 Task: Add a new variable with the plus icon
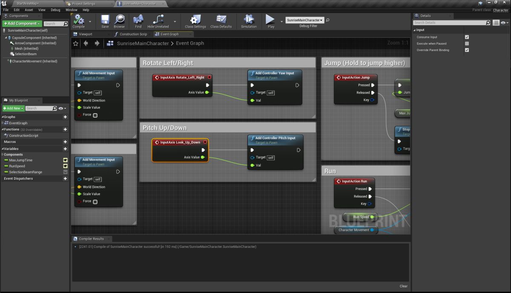pos(65,149)
